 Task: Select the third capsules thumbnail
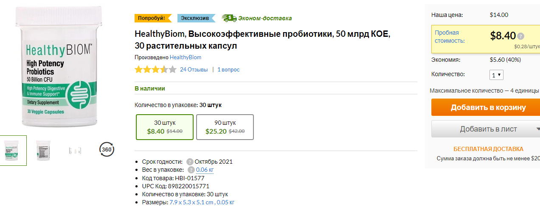(75, 150)
